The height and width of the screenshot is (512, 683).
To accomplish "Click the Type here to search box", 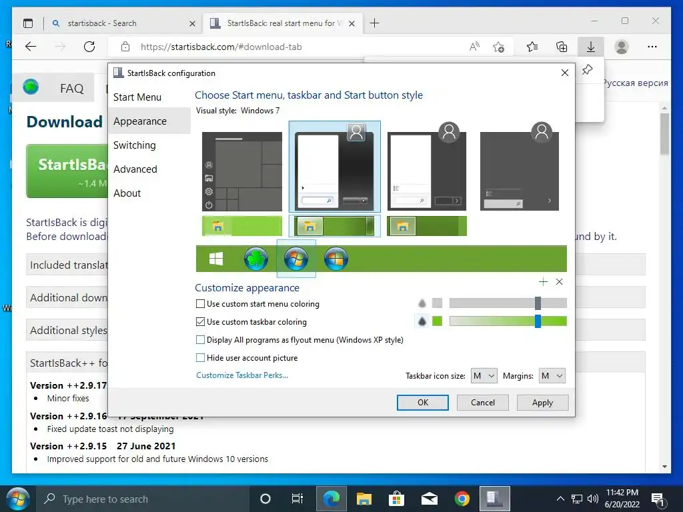I will 144,499.
